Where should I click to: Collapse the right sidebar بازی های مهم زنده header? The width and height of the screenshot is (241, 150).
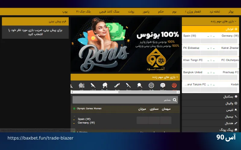[210, 21]
